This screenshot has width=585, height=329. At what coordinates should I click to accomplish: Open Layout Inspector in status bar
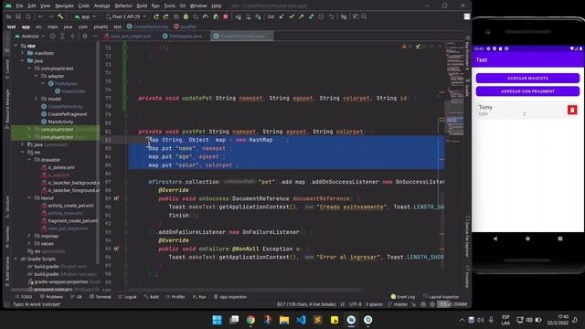click(x=441, y=297)
